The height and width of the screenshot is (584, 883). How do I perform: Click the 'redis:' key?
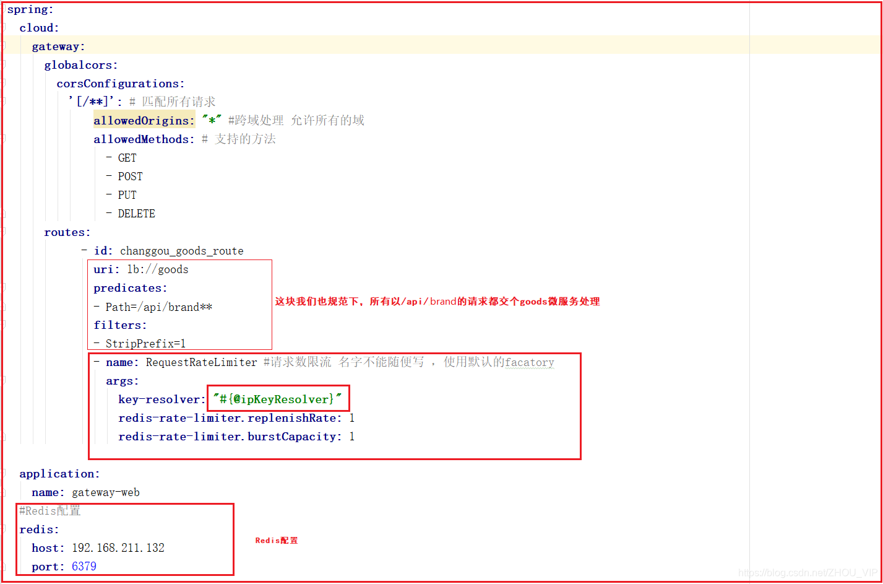coord(39,530)
